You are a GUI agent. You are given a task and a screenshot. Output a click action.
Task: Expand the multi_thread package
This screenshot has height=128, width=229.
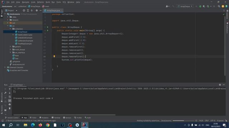pyautogui.click(x=10, y=49)
